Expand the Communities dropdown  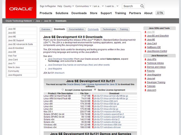[x=83, y=6]
